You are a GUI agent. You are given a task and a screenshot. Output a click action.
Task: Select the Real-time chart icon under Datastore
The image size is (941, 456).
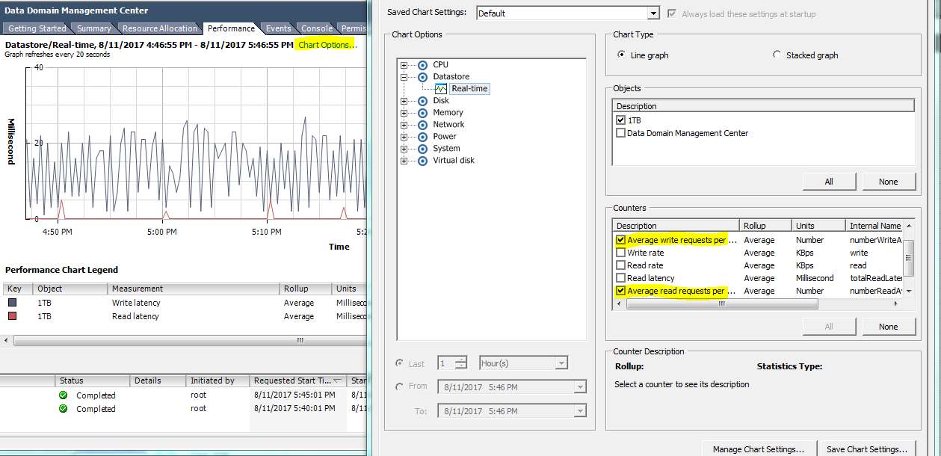pos(441,88)
